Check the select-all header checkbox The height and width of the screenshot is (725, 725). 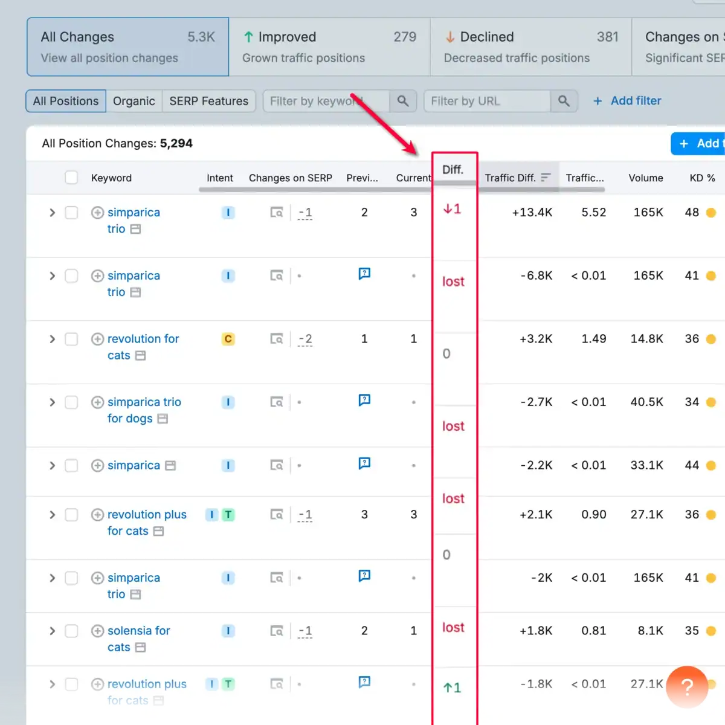click(71, 178)
